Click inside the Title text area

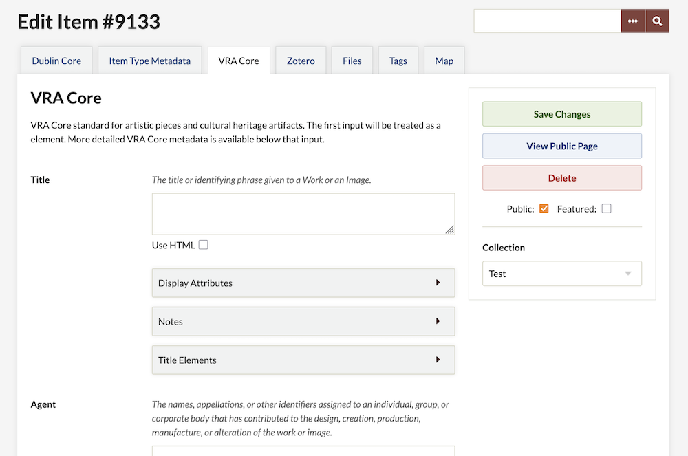coord(303,213)
